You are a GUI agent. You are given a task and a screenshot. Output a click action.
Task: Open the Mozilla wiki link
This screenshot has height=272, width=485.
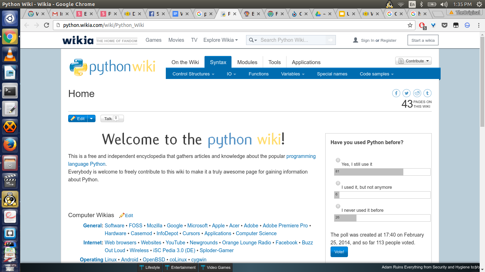[154, 226]
